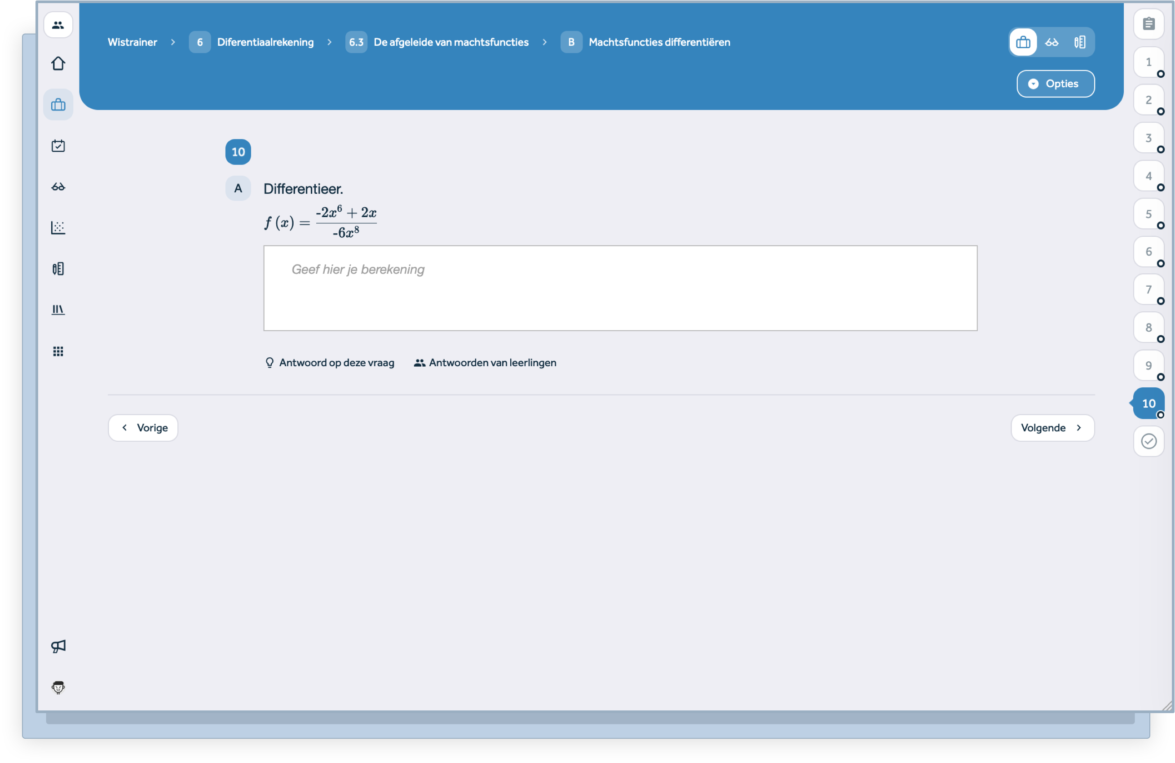Click the window resize grip at bottom corner
Viewport: 1175px width, 763px height.
(1168, 706)
